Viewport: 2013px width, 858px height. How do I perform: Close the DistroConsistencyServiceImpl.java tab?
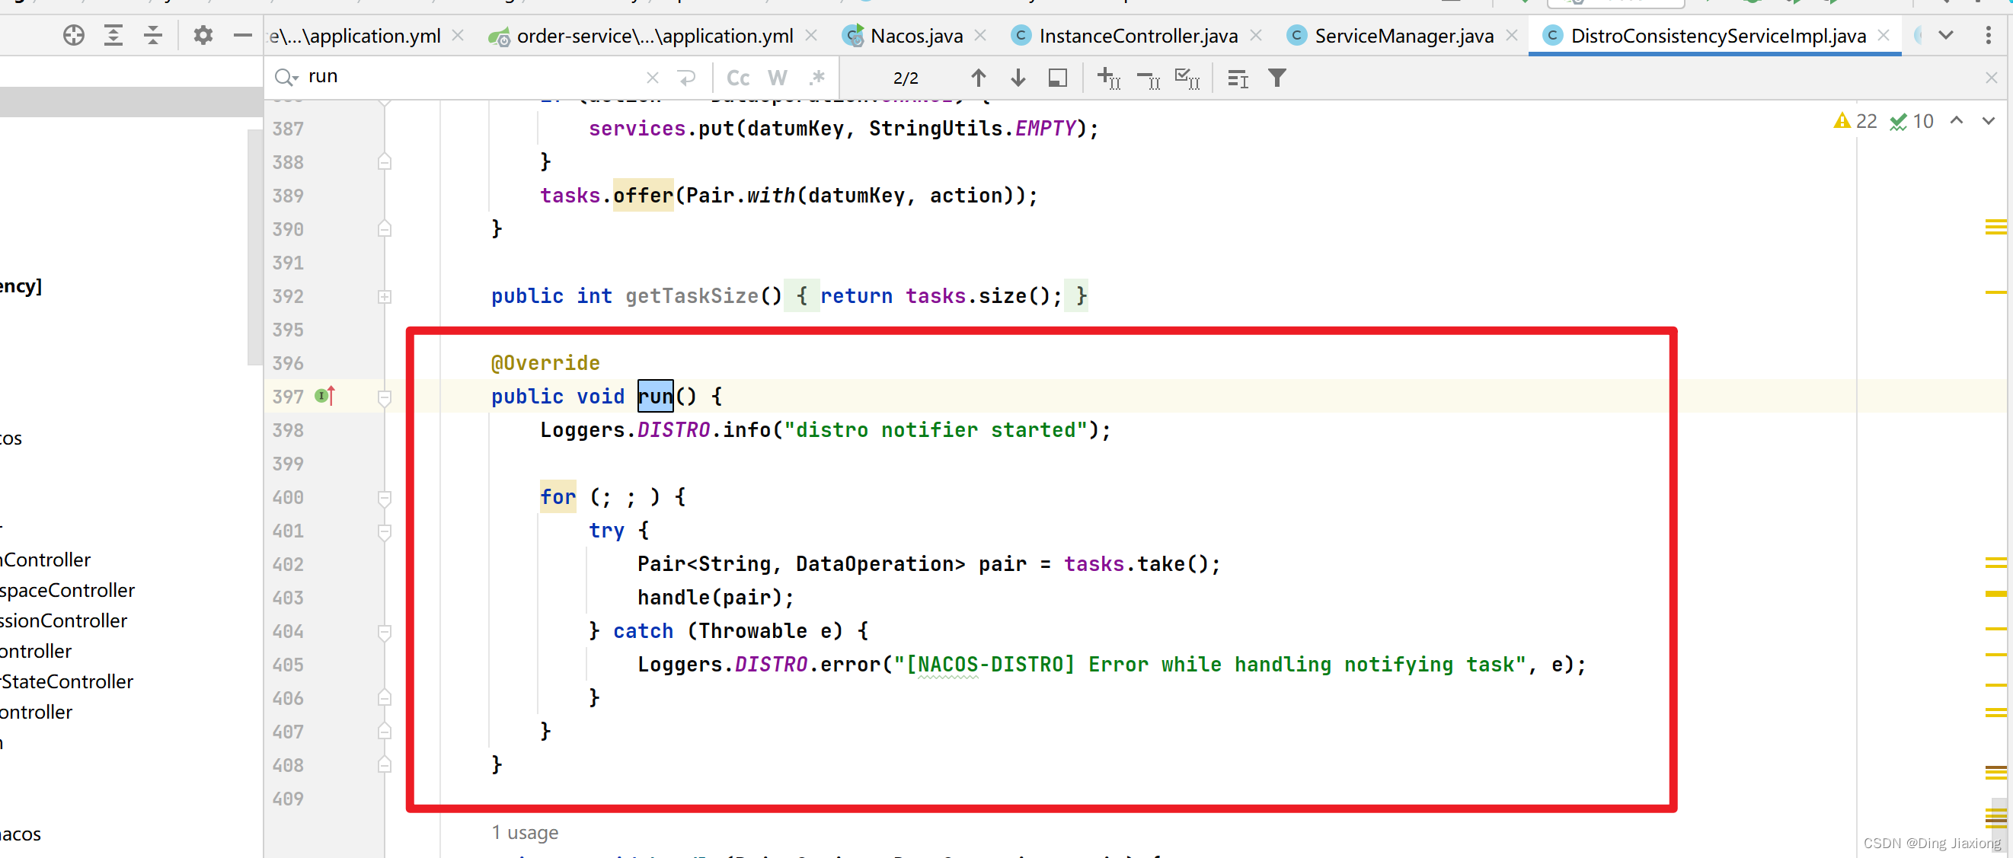tap(1884, 36)
